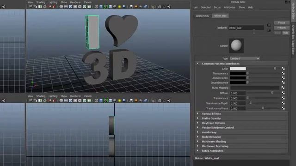Open Shading menu in perspective viewport
296x166 pixels.
click(41, 2)
